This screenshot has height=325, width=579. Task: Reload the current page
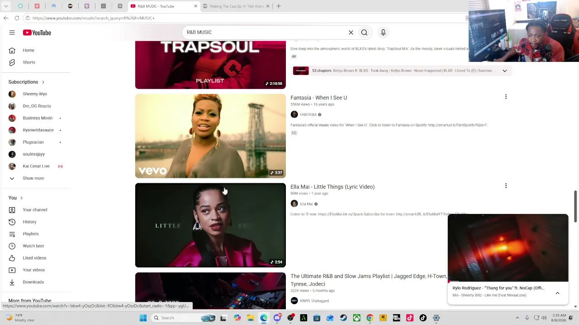pos(17,18)
